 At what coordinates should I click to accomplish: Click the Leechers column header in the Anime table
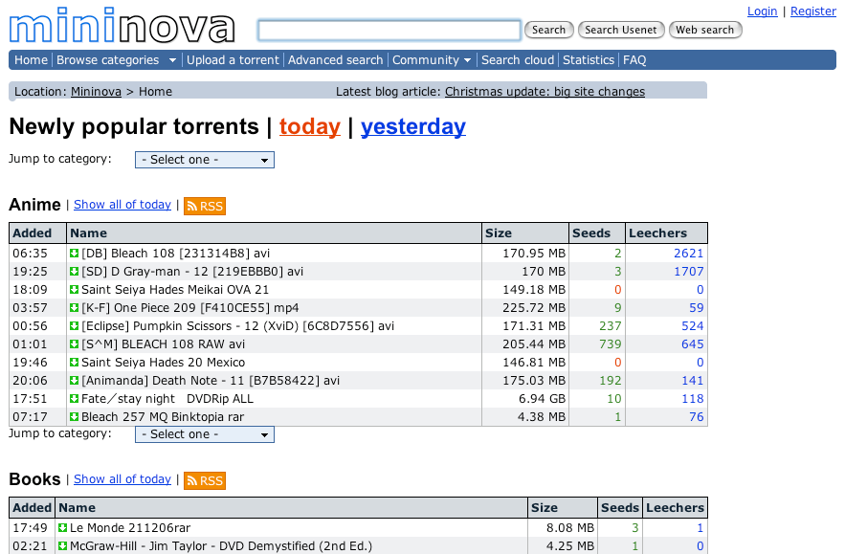[667, 233]
